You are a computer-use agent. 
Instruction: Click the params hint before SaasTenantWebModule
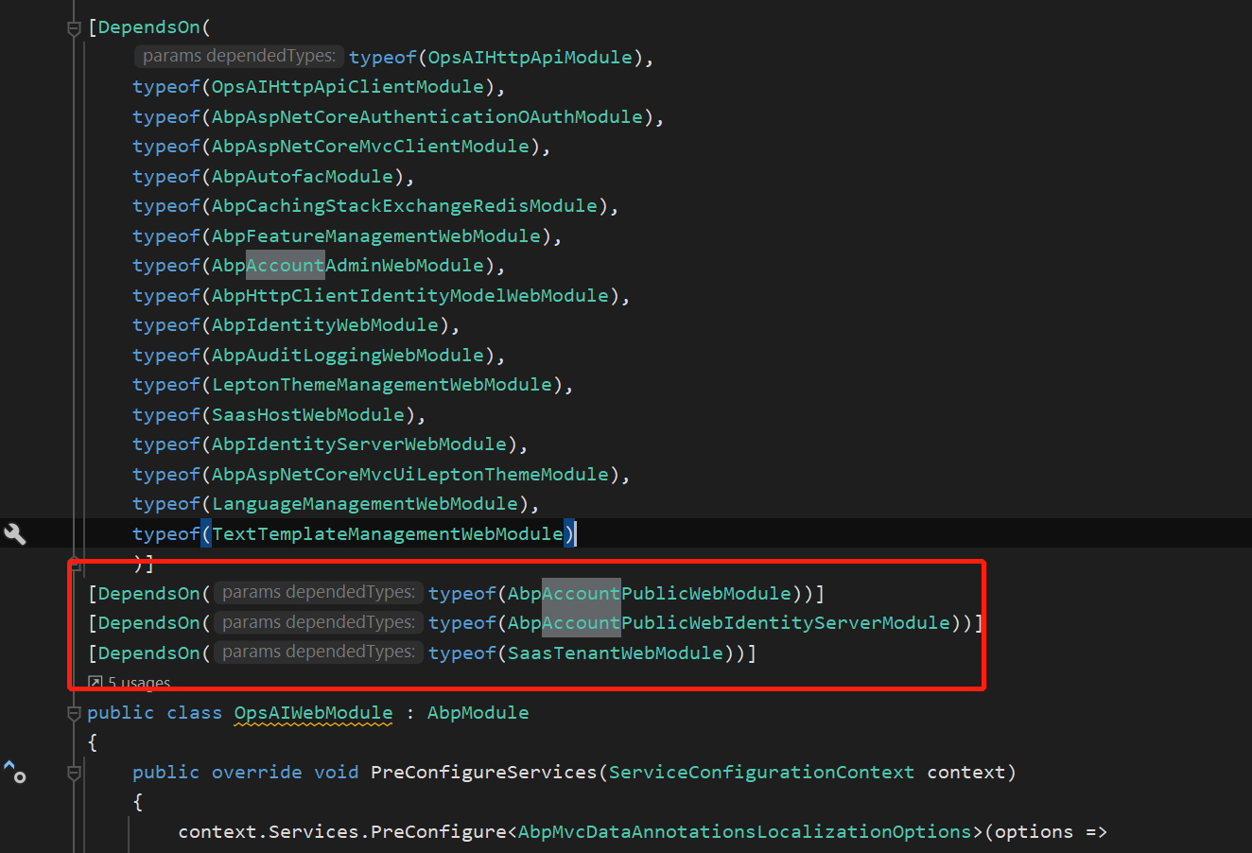(x=319, y=653)
